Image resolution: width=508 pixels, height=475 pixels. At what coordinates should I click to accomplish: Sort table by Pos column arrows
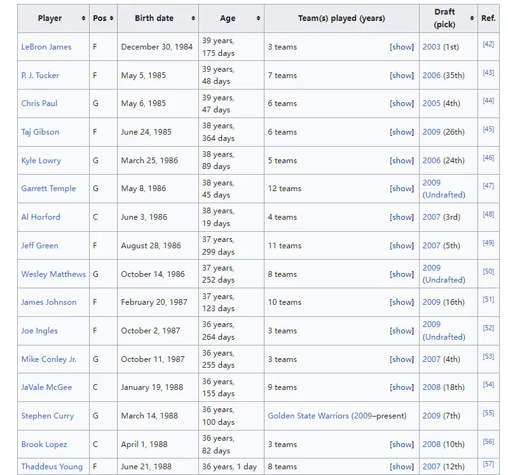[x=112, y=18]
